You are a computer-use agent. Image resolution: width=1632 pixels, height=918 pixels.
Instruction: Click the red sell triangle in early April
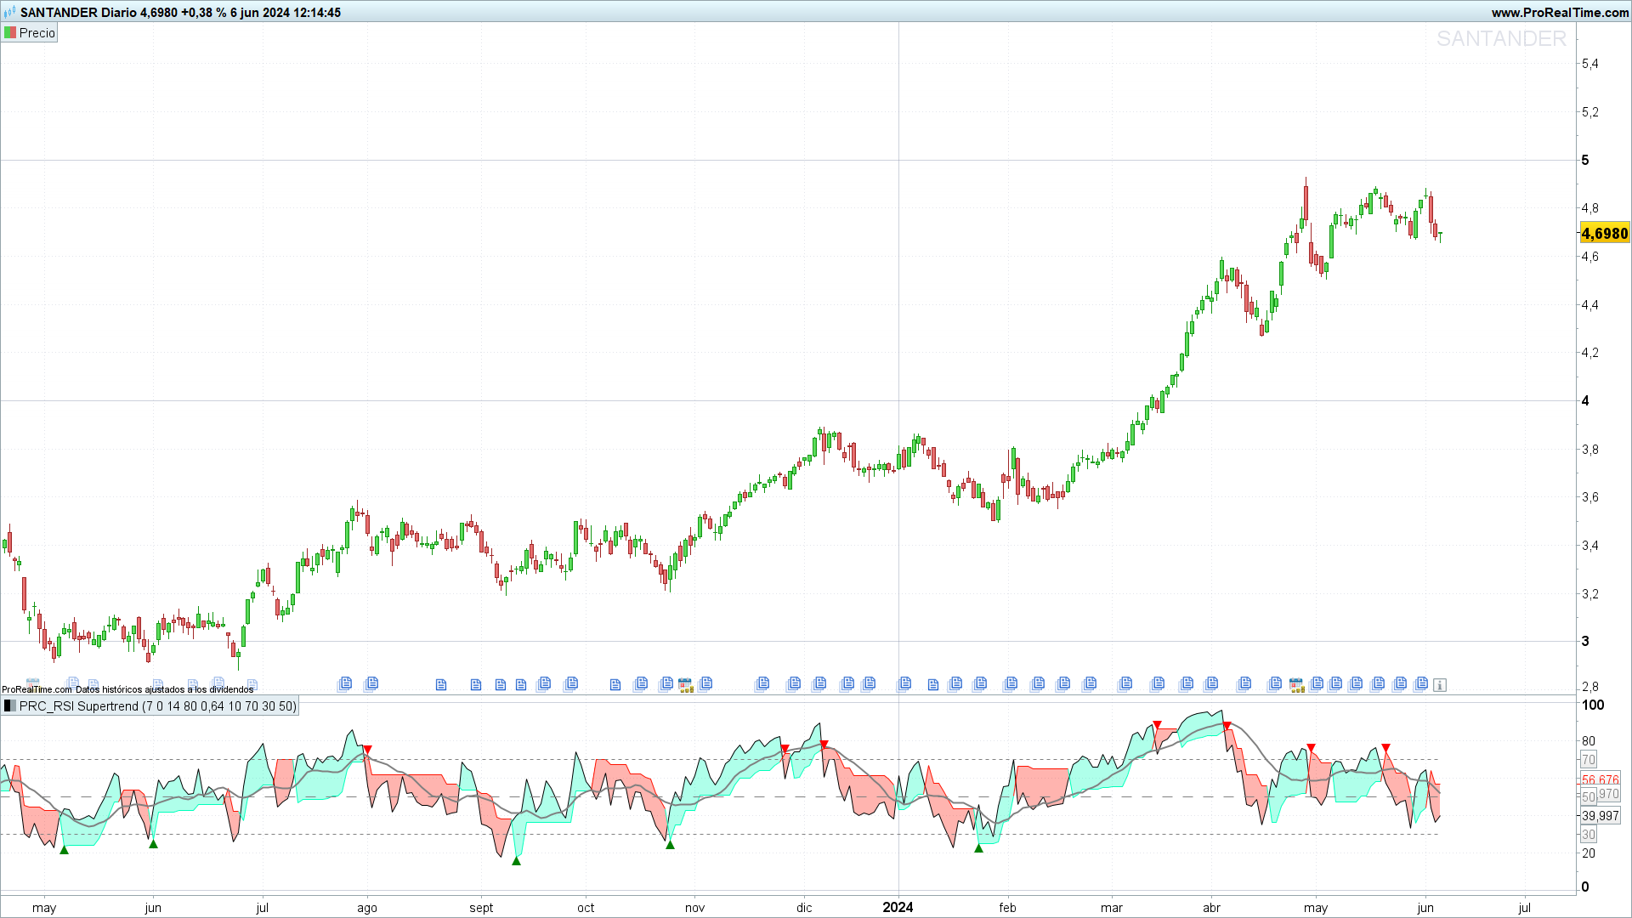pos(1227,726)
